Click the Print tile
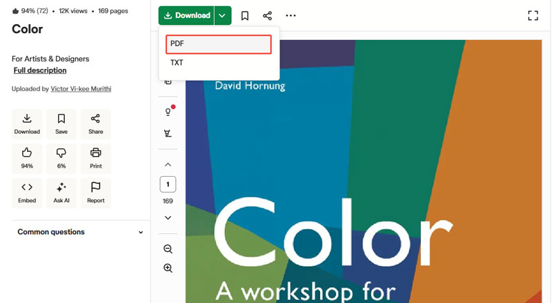The width and height of the screenshot is (552, 303). coord(96,159)
